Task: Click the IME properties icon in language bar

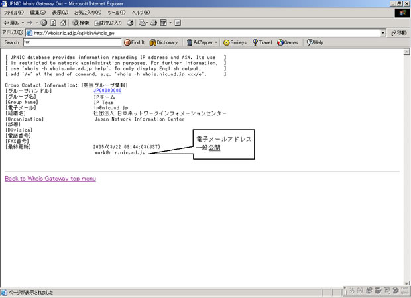Action: 387,291
